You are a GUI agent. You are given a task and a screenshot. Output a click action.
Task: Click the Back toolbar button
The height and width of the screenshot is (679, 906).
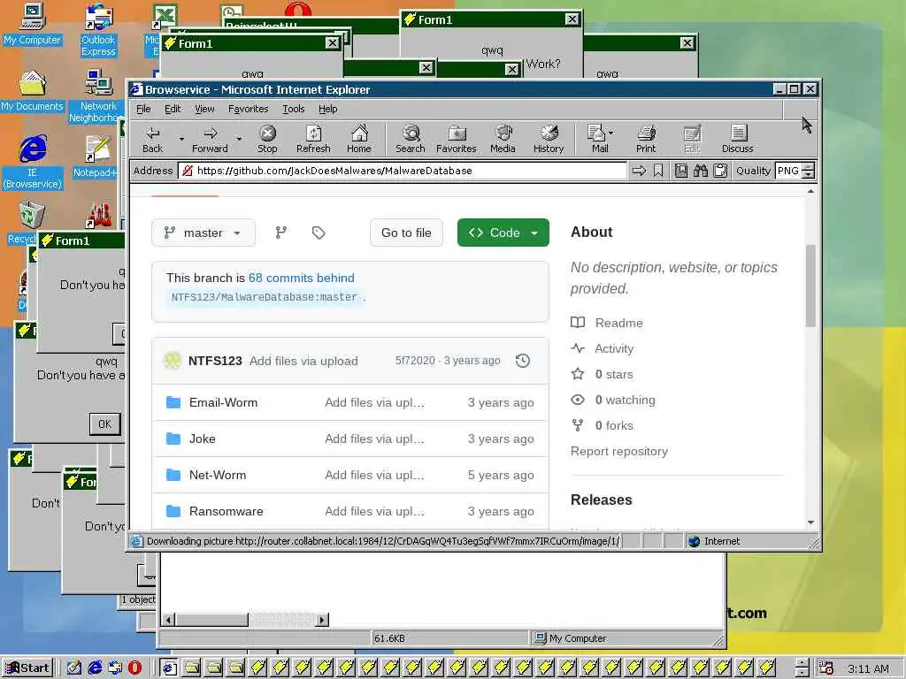(x=152, y=139)
